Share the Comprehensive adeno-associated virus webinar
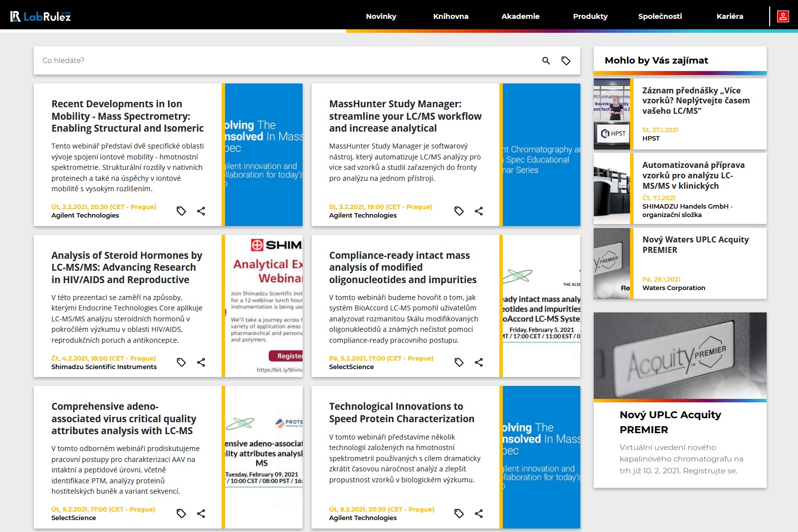Viewport: 798px width, 532px height. click(201, 514)
